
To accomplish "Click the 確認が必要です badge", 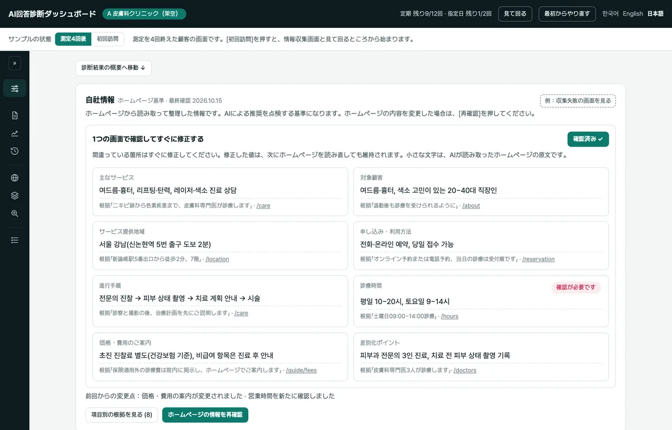I will [x=576, y=287].
